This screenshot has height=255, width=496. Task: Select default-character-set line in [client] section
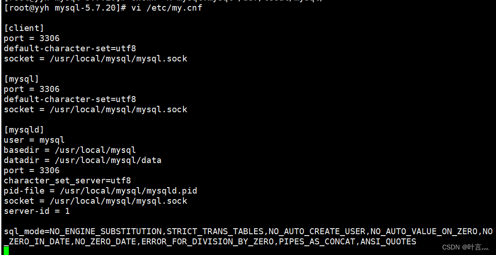pyautogui.click(x=70, y=49)
